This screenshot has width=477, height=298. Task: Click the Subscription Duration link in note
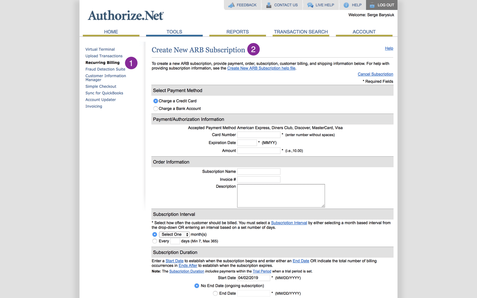(x=186, y=271)
